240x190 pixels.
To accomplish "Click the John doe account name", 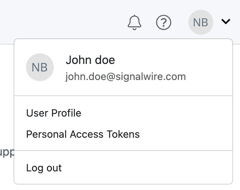I will tap(90, 60).
